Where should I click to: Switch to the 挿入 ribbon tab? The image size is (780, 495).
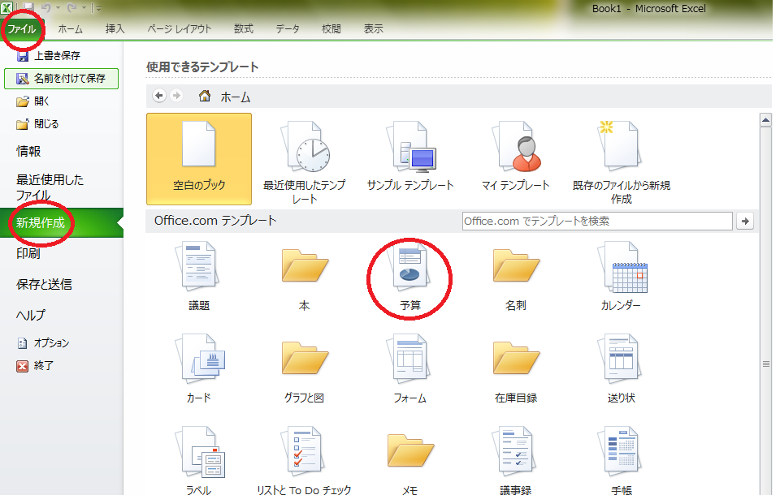click(x=115, y=29)
